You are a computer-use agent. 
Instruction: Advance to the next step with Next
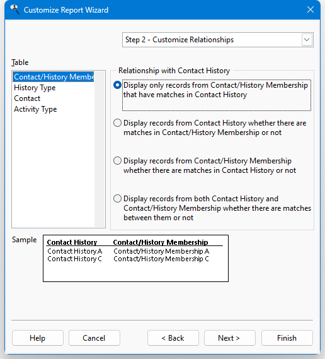[x=230, y=338]
